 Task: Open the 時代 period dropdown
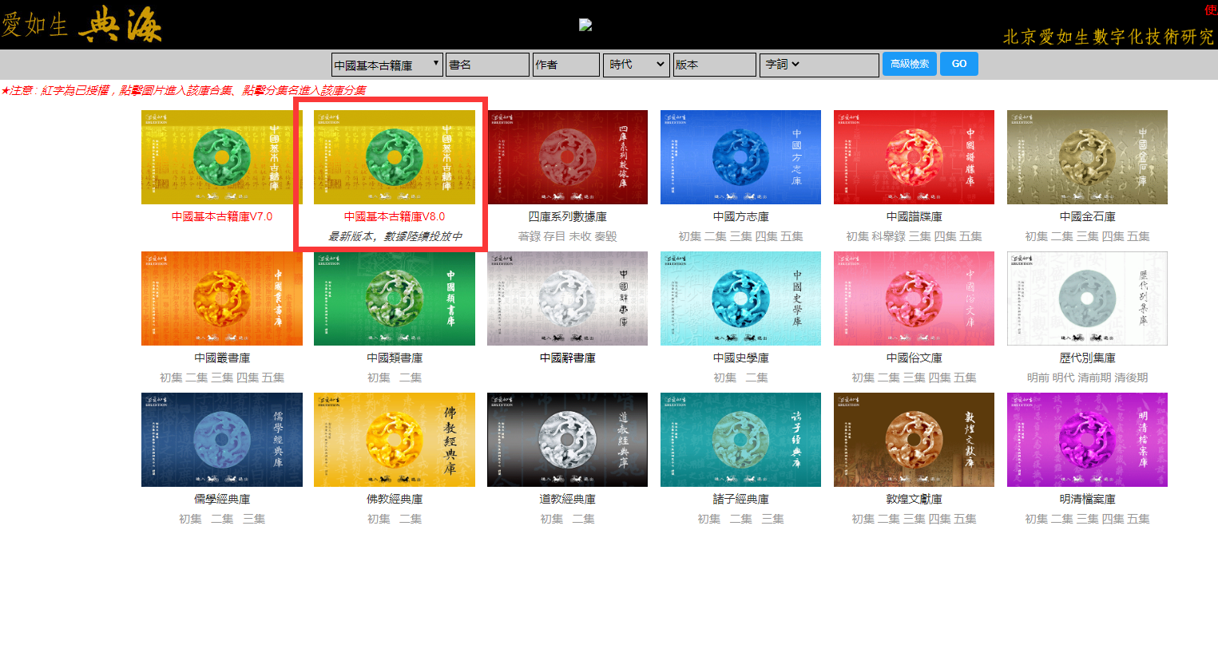tap(636, 65)
